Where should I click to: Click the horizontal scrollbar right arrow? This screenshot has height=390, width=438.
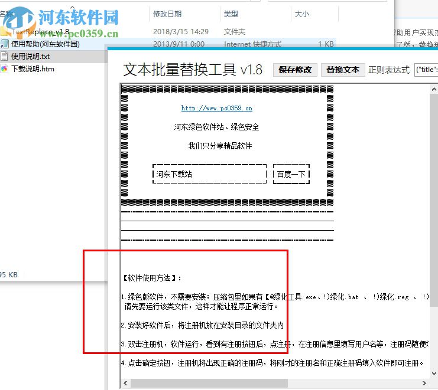424,383
